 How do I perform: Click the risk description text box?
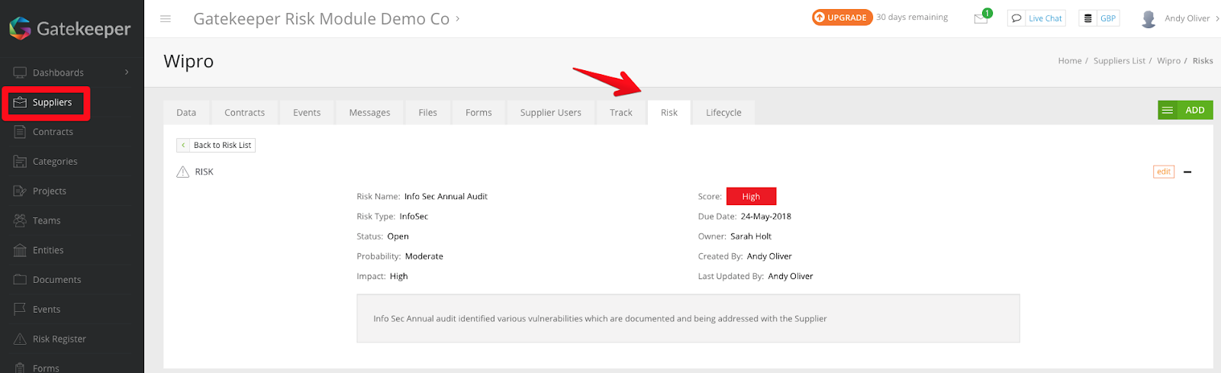click(688, 319)
